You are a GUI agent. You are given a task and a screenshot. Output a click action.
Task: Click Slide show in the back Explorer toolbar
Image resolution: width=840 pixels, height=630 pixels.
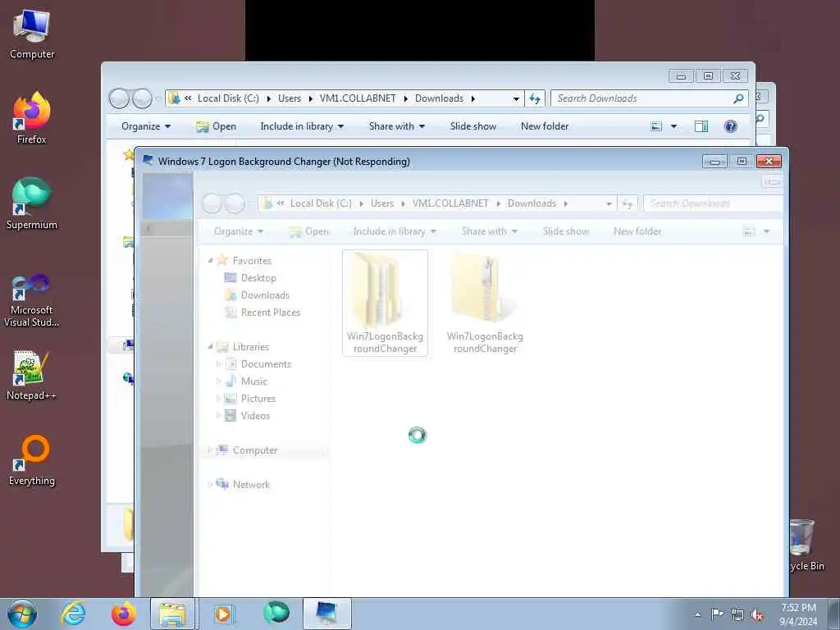click(473, 126)
